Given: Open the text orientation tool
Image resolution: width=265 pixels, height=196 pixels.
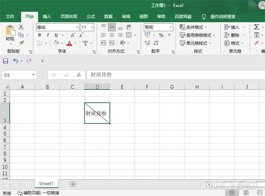Looking at the screenshot, I should 123,43.
